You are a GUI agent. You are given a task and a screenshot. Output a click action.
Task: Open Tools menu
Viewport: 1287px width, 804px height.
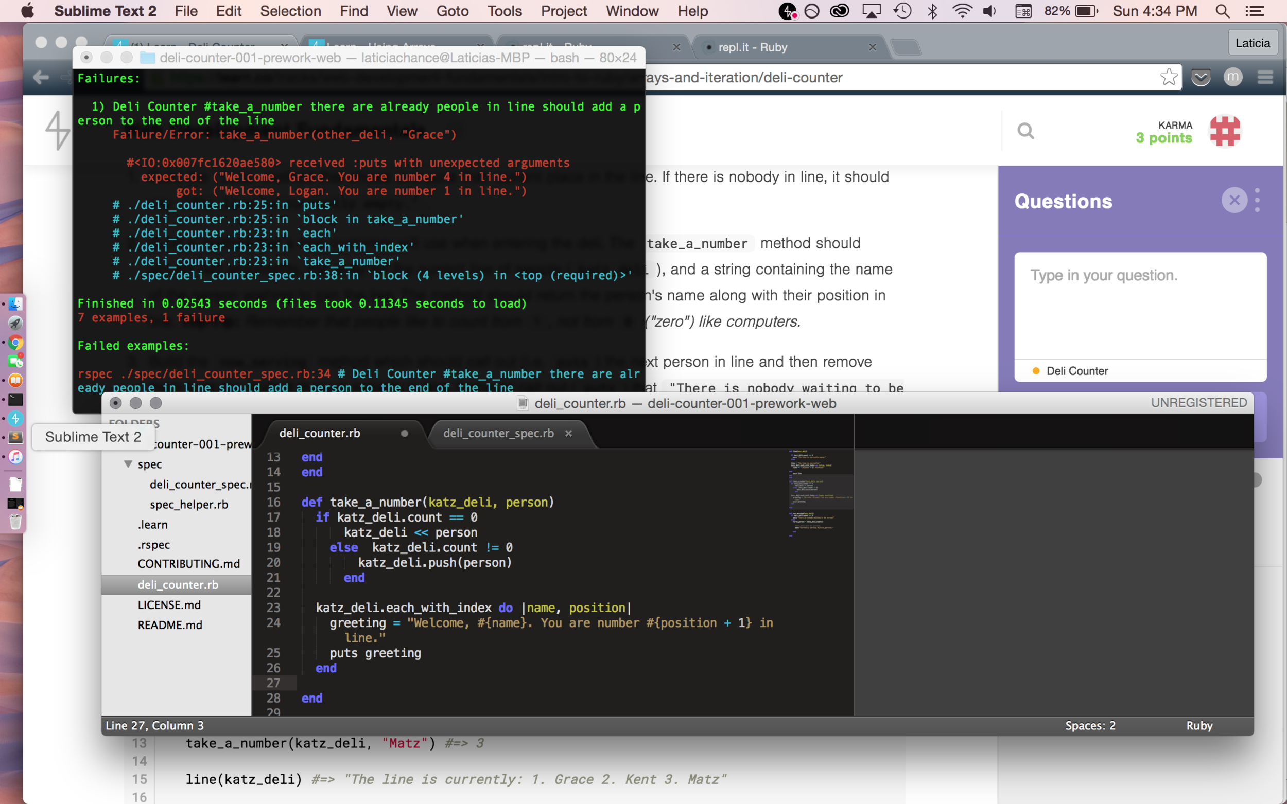505,11
